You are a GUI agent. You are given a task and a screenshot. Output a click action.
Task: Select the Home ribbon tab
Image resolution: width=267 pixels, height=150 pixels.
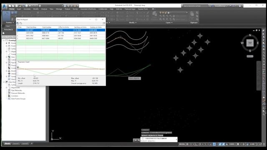(12, 9)
